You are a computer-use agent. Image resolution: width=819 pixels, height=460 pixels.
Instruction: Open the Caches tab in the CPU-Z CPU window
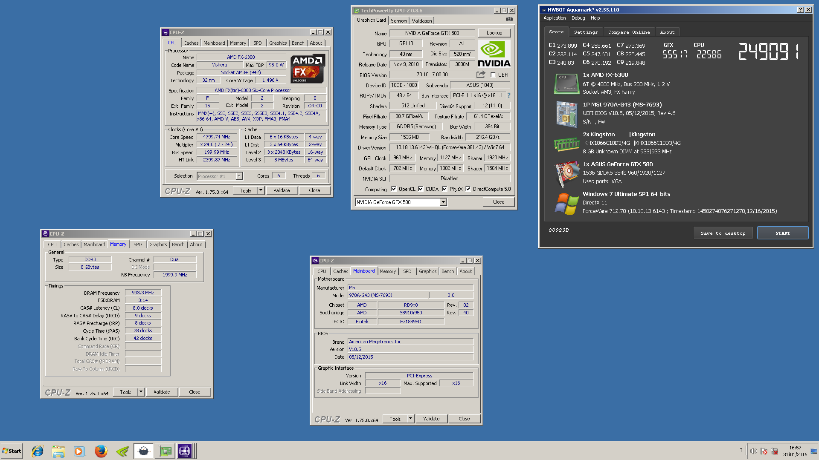[x=191, y=43]
